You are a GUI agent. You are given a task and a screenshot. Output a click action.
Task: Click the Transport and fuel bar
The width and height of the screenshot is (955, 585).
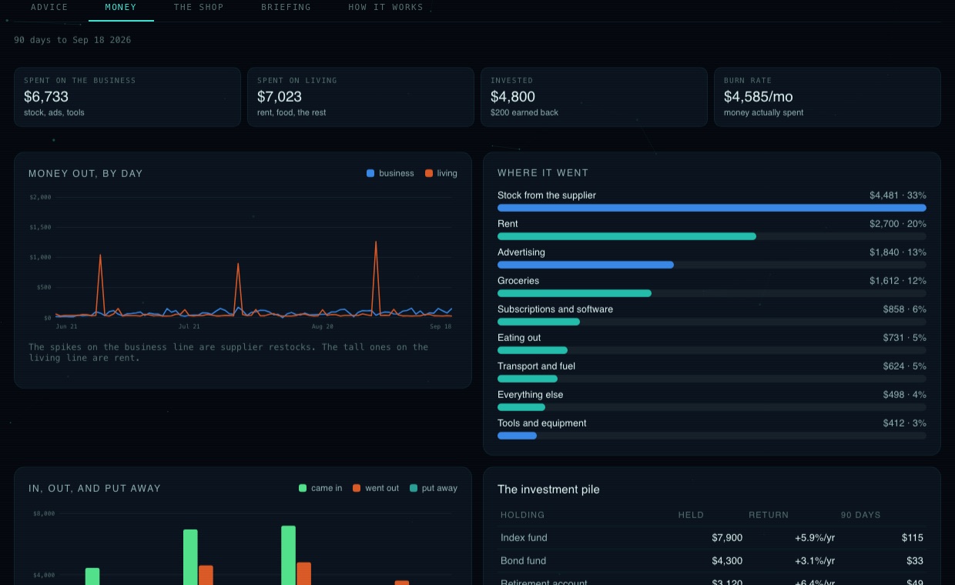click(x=712, y=379)
